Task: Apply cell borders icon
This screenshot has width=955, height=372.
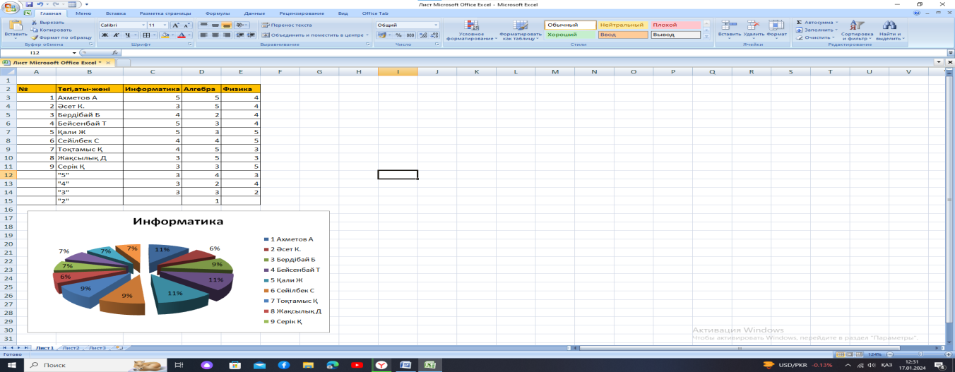Action: click(x=146, y=35)
